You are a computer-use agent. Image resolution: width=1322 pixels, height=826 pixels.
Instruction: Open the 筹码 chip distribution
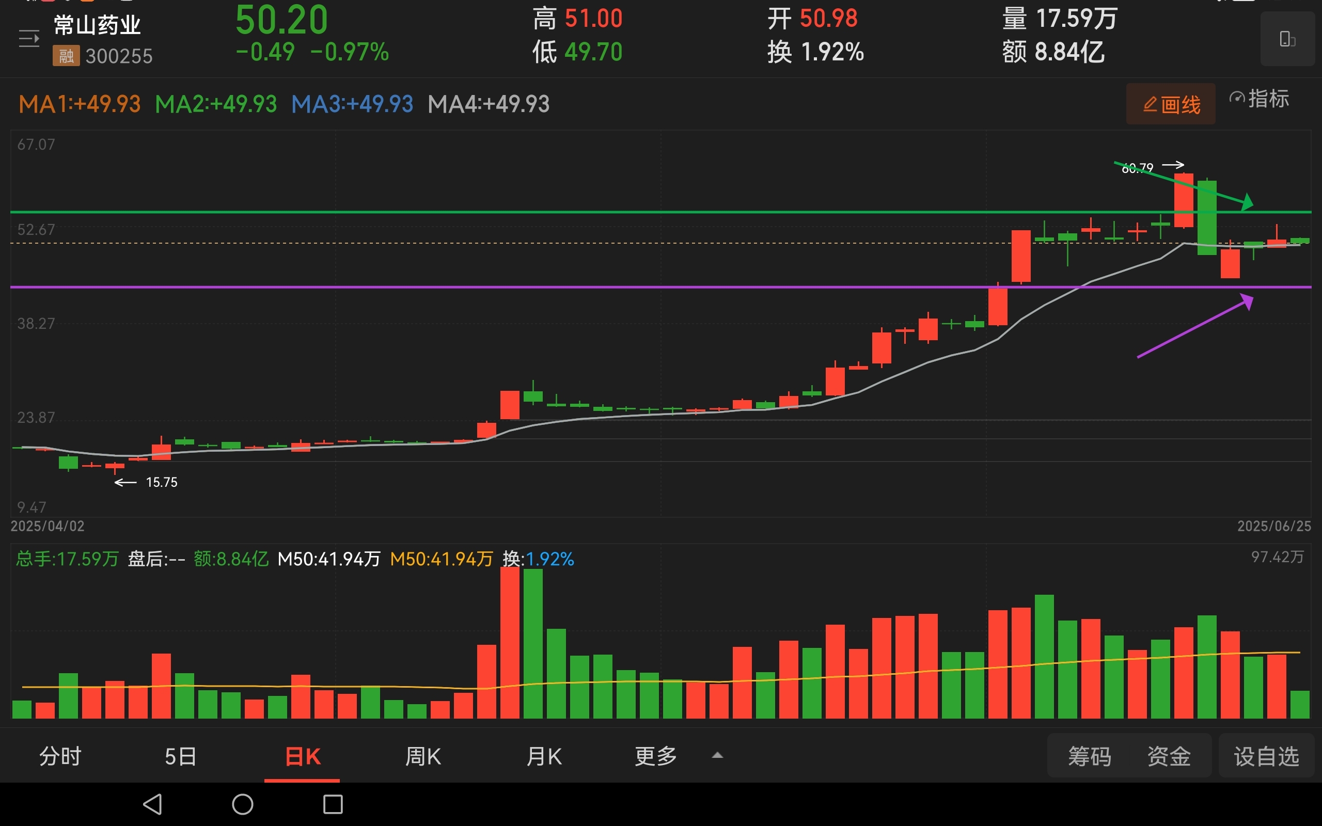coord(1089,757)
